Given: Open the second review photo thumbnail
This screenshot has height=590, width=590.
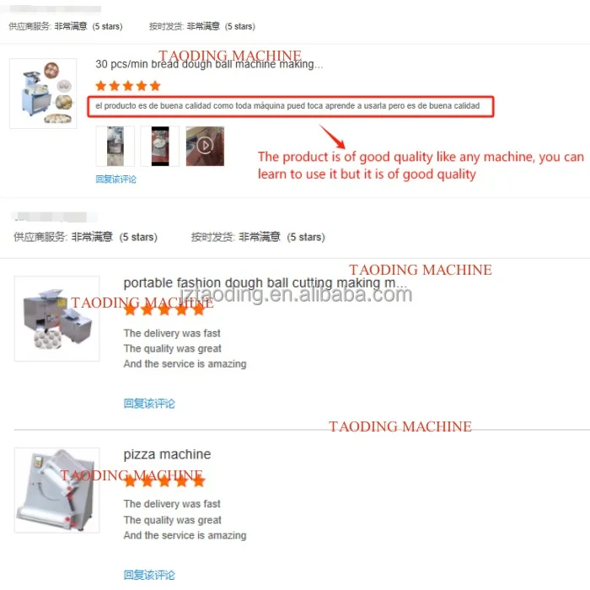Looking at the screenshot, I should [x=160, y=146].
